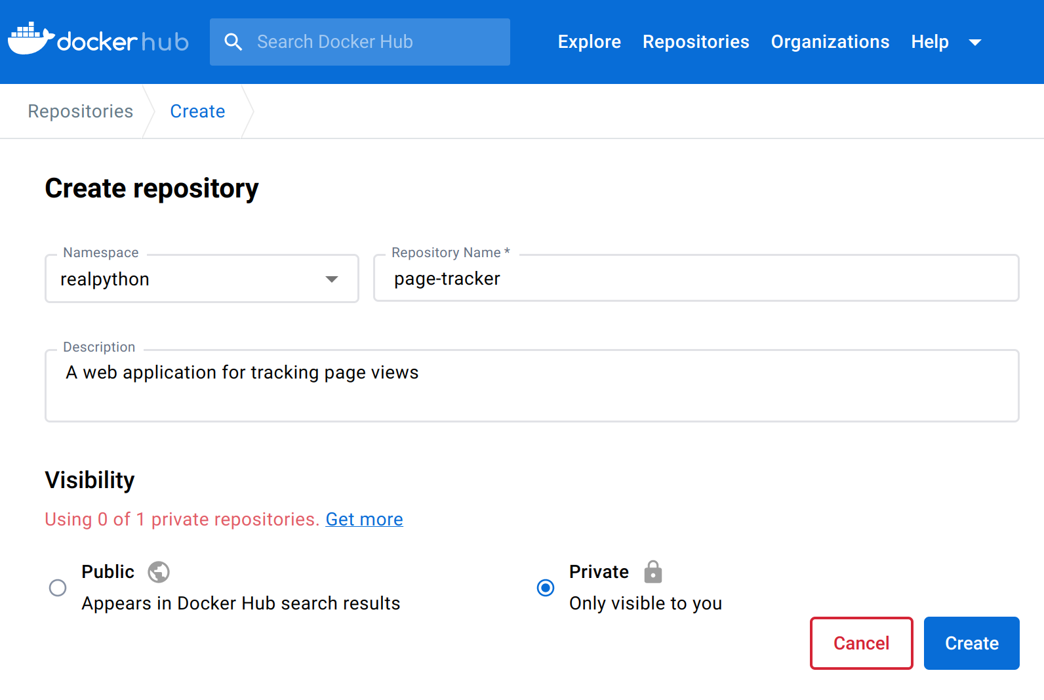The image size is (1044, 700).
Task: Click the Docker Hub whale logo
Action: [31, 40]
